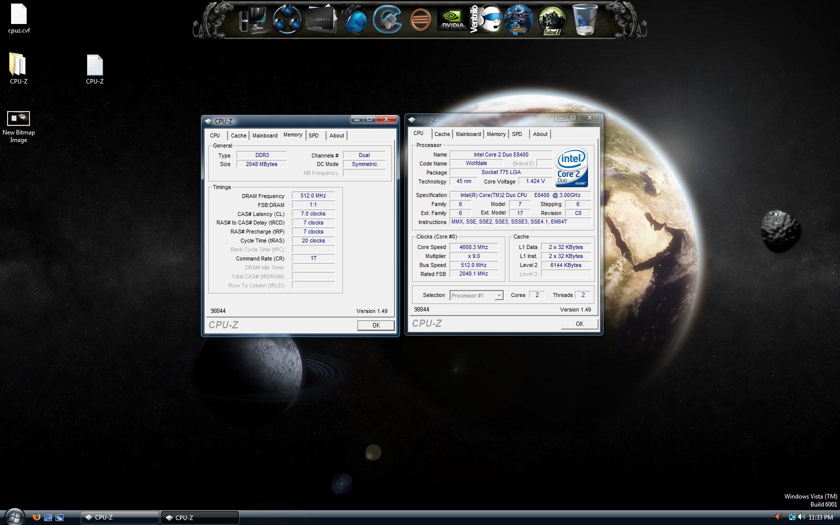
Task: Open the CCleaner icon in the dock
Action: pos(387,20)
